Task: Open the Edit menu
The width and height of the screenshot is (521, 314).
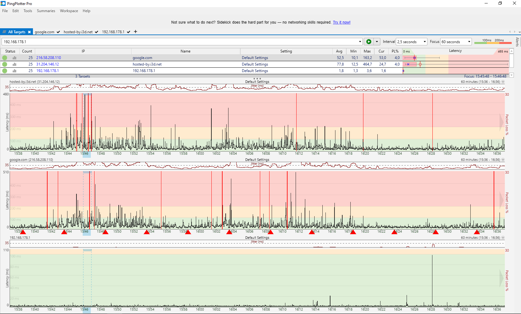Action: (16, 11)
